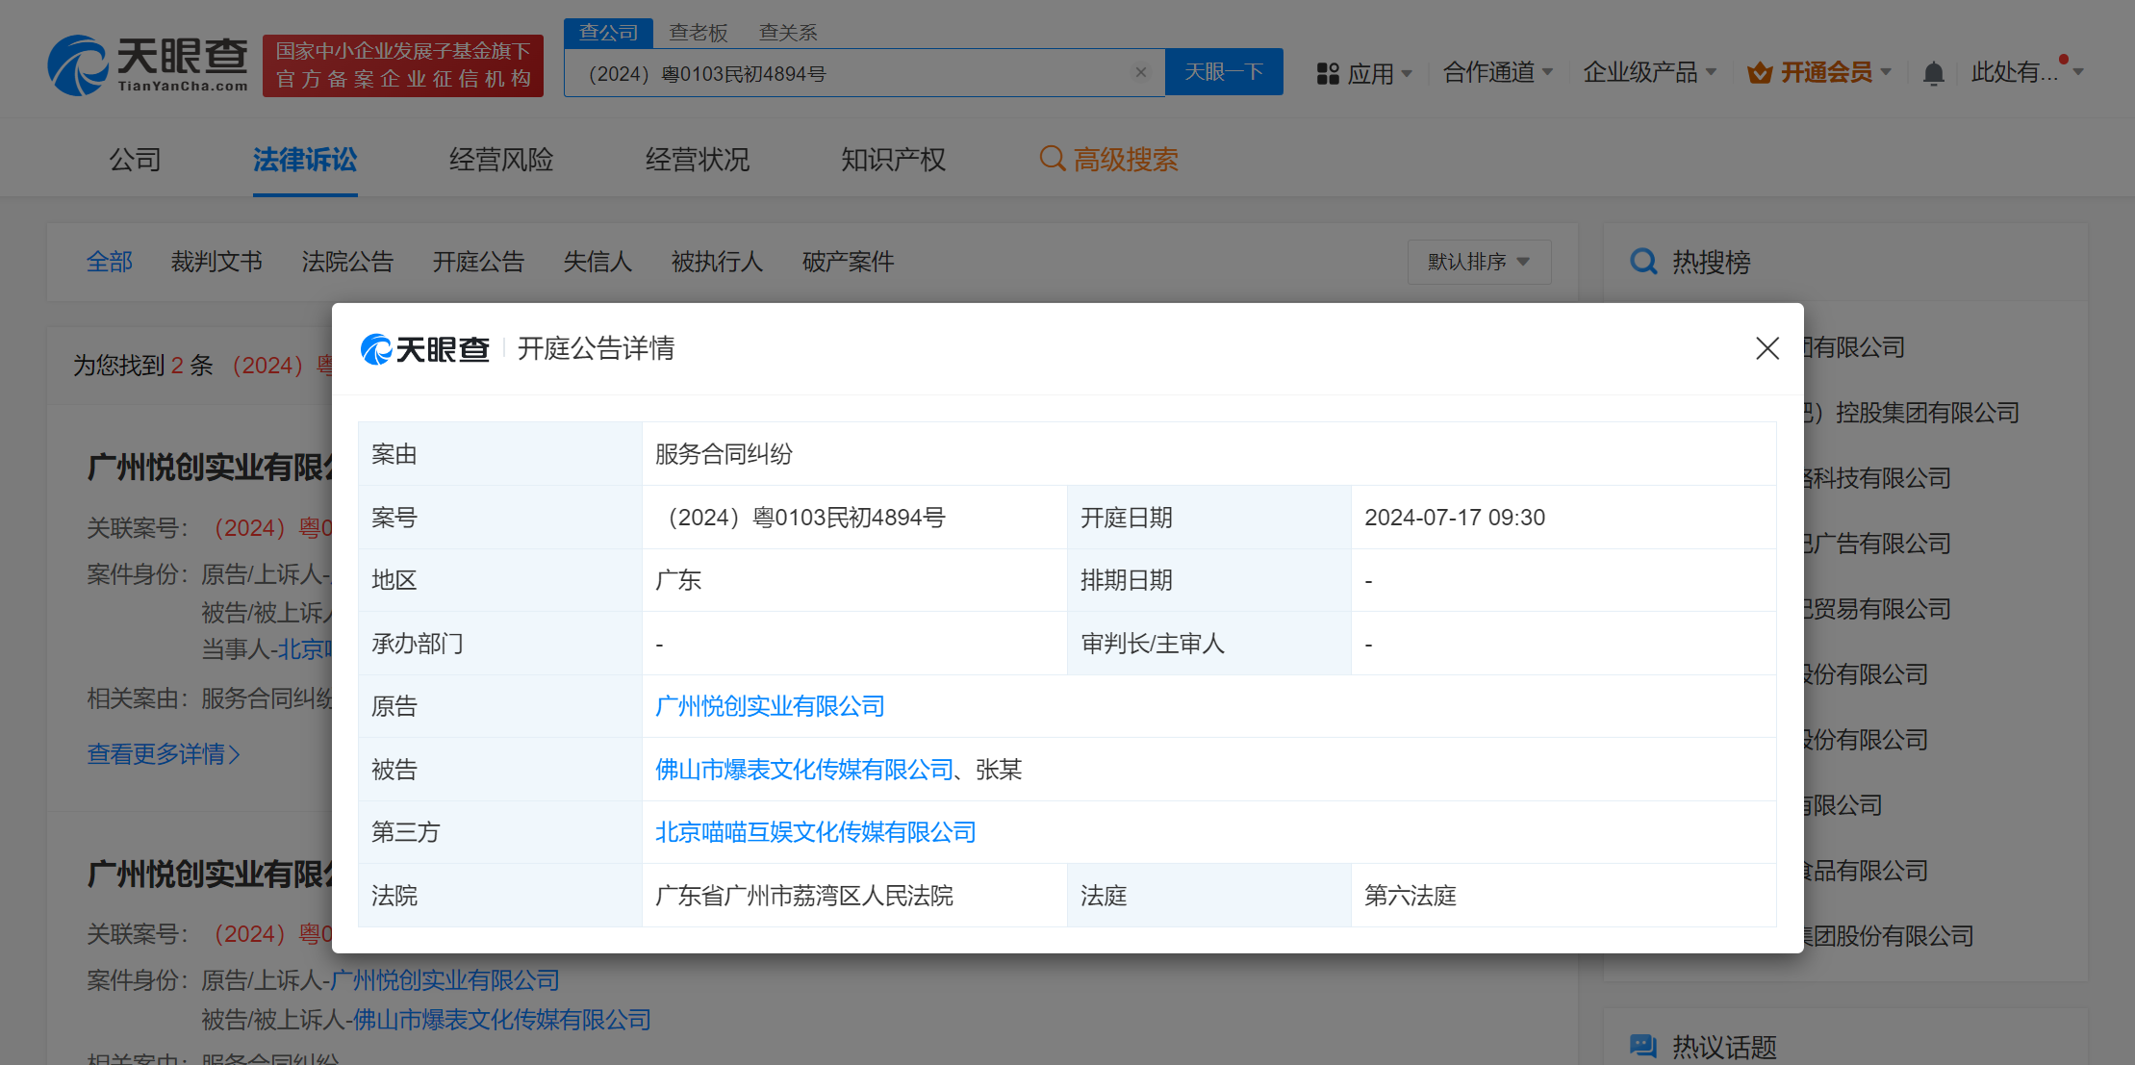Image resolution: width=2135 pixels, height=1065 pixels.
Task: Open the 默认排序 sort dropdown
Action: click(1479, 261)
